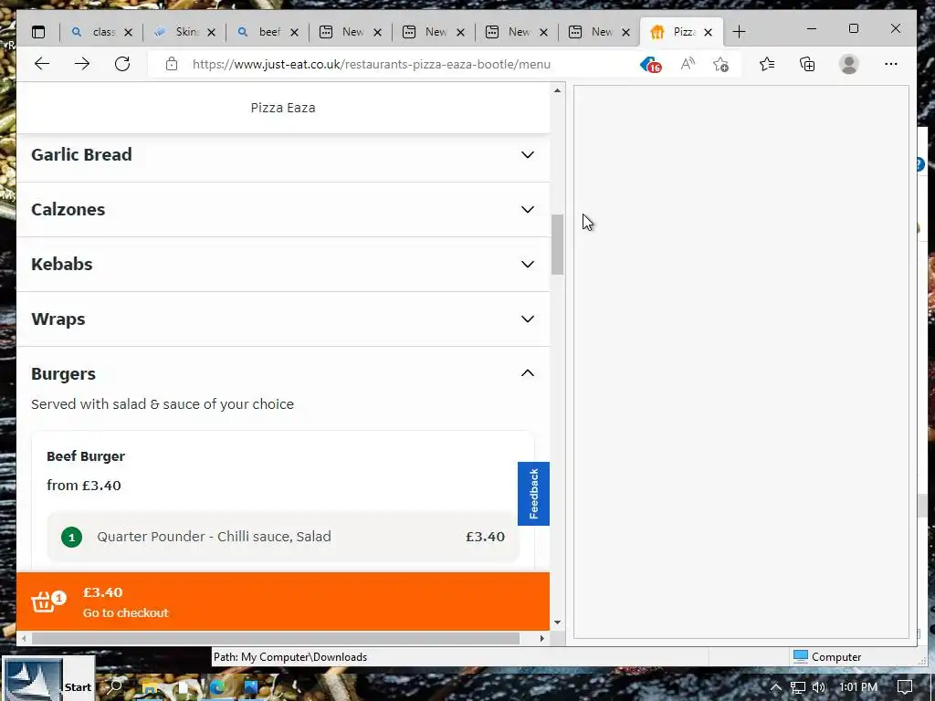Expand the Kebabs menu section

[283, 265]
